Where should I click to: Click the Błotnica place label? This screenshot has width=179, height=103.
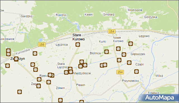point(95,53)
